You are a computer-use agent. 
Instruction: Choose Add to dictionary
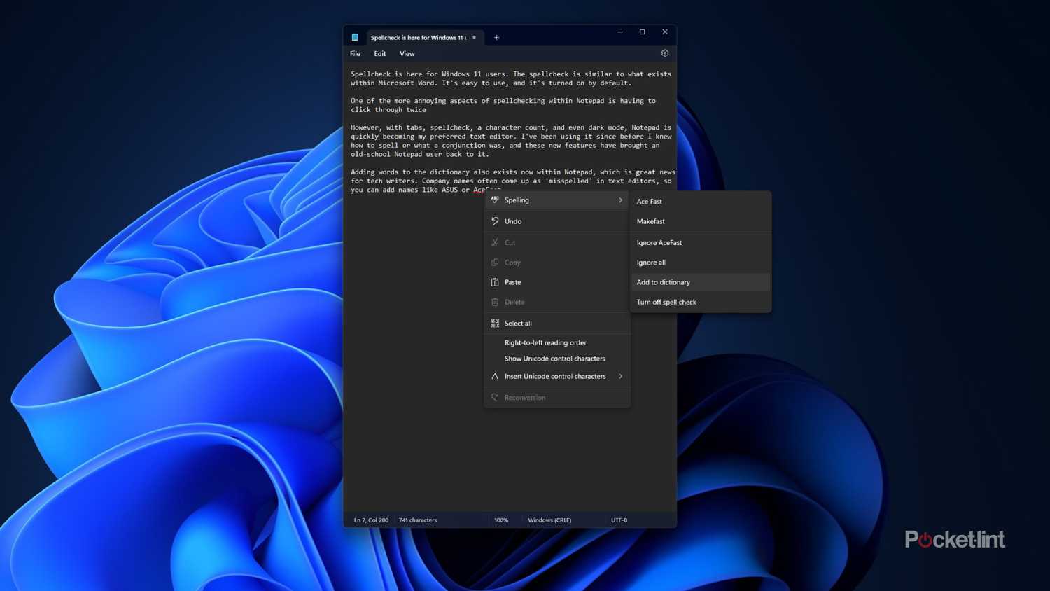tap(663, 282)
